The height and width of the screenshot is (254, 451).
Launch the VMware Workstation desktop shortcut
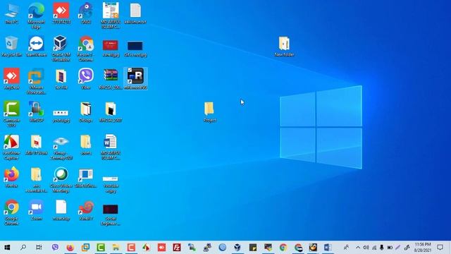36,81
